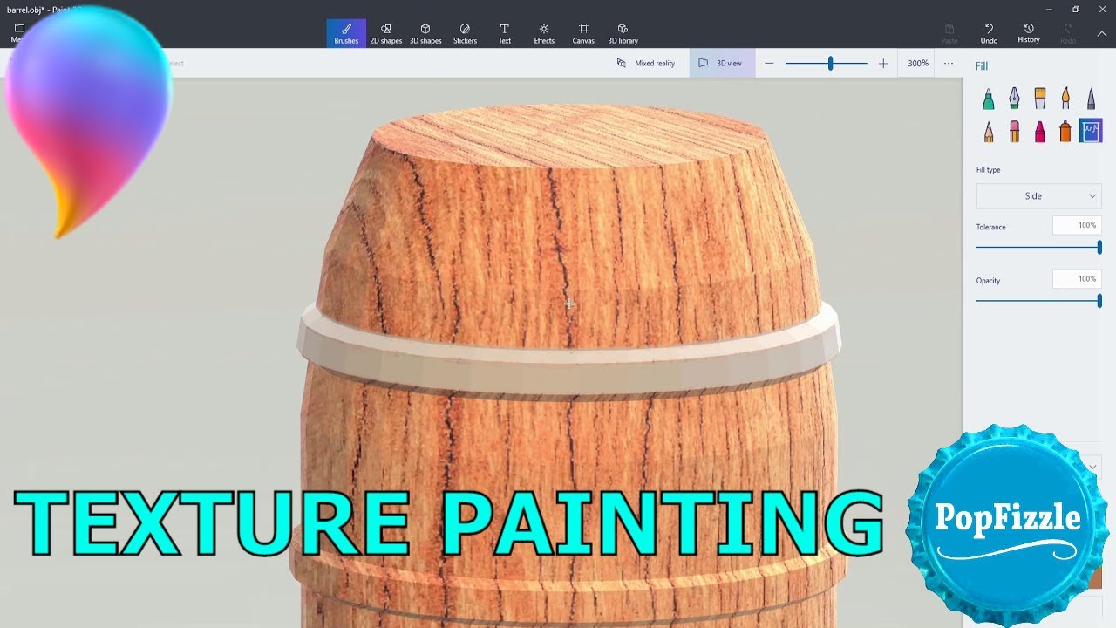The height and width of the screenshot is (628, 1116).
Task: Zoom out with the minus button
Action: (769, 63)
